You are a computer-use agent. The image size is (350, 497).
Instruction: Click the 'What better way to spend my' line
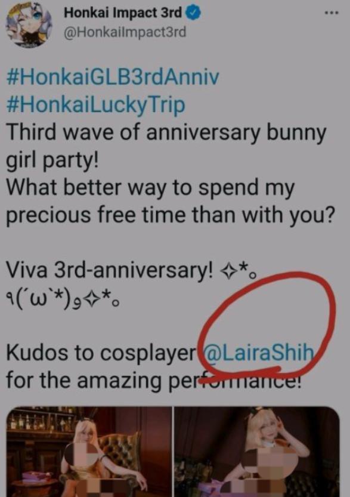tap(150, 187)
